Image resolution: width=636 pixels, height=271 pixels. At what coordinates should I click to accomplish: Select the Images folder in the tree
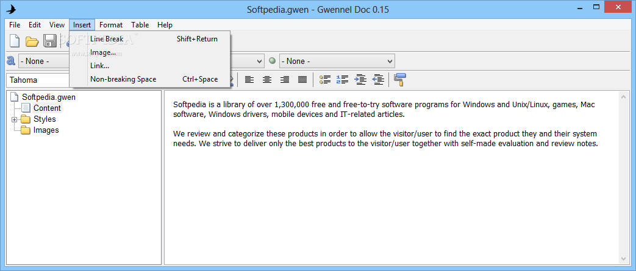point(46,130)
